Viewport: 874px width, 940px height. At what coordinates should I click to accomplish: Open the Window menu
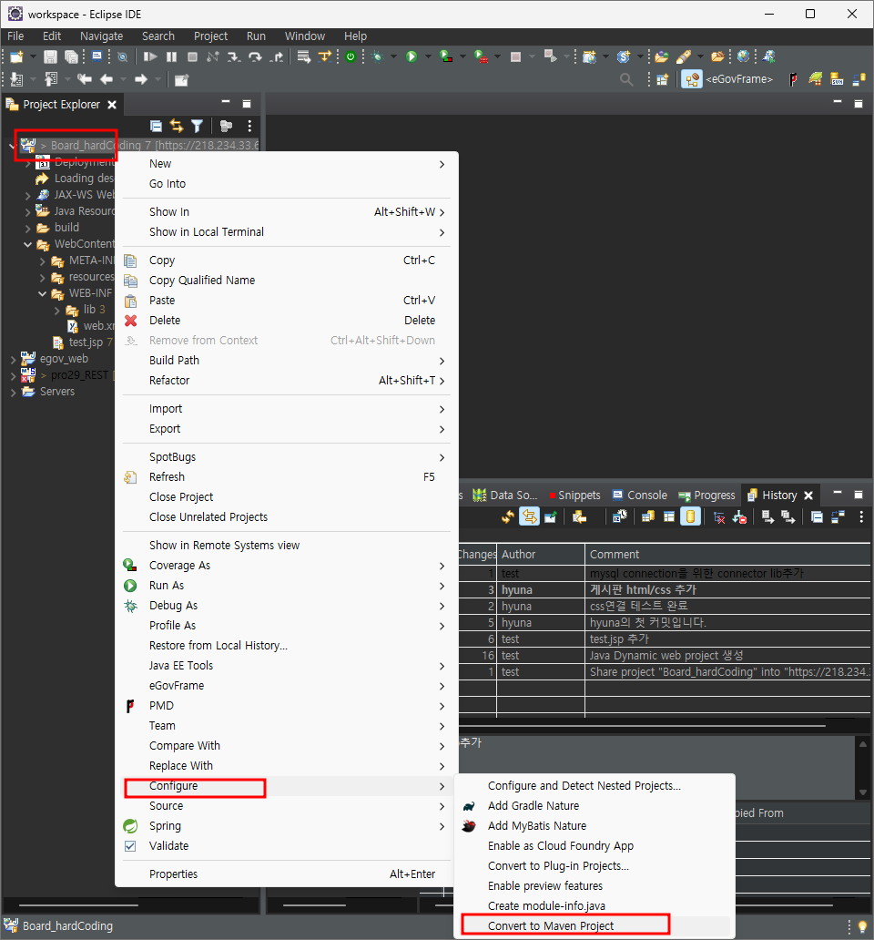[x=304, y=36]
